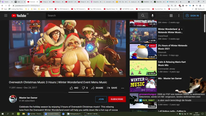Viewport: 206px width, 116px height.
Task: Bookmark this page with the star icon
Action: tap(175, 6)
